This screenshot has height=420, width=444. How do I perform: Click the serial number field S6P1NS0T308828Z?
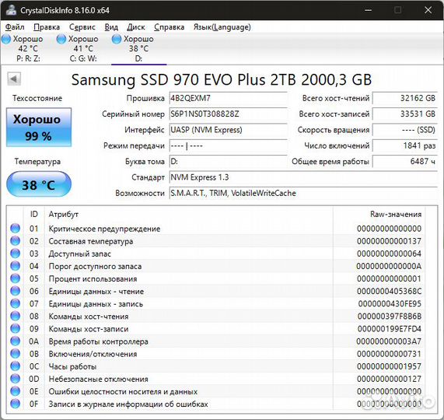[x=229, y=114]
